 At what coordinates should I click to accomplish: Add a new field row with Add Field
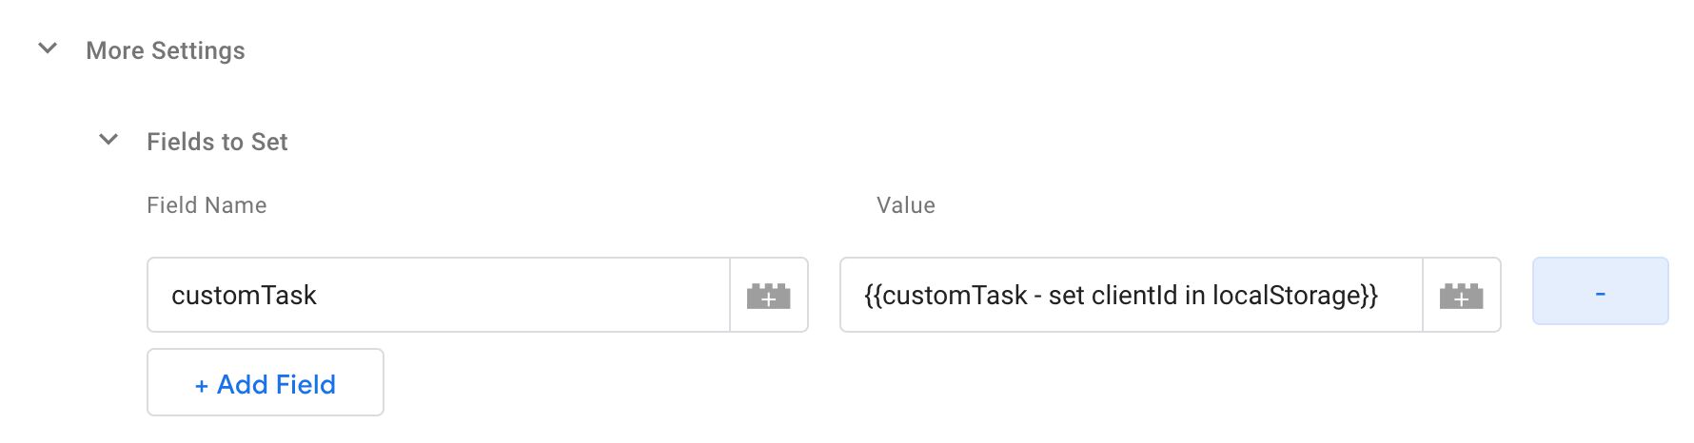(266, 382)
